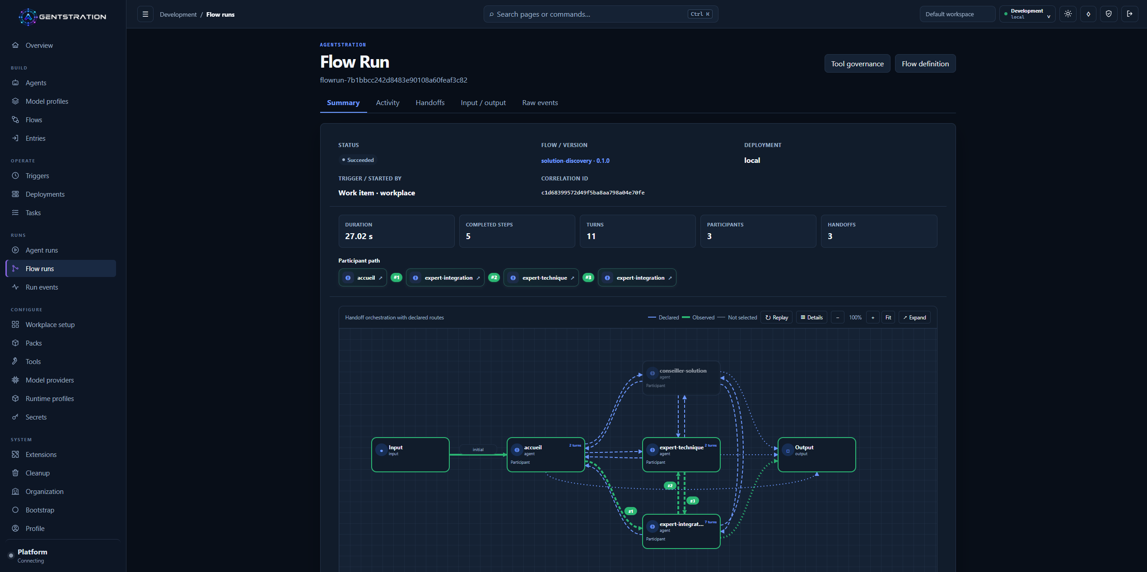1147x572 pixels.
Task: Toggle the light/dark theme sun icon
Action: tap(1068, 14)
